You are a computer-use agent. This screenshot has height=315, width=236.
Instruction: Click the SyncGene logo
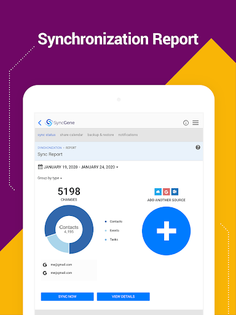point(60,122)
